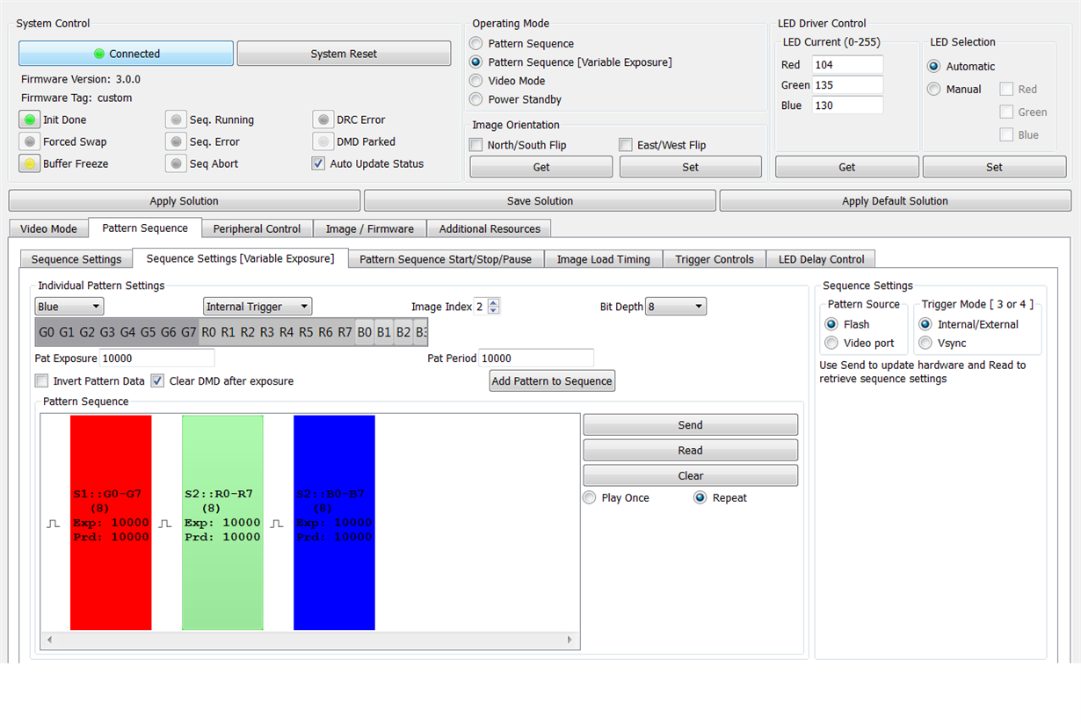
Task: Choose Play Once option
Action: [590, 497]
